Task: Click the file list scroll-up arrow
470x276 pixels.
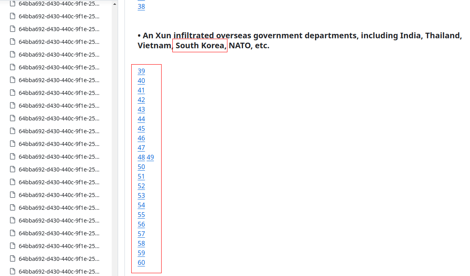Action: click(115, 4)
